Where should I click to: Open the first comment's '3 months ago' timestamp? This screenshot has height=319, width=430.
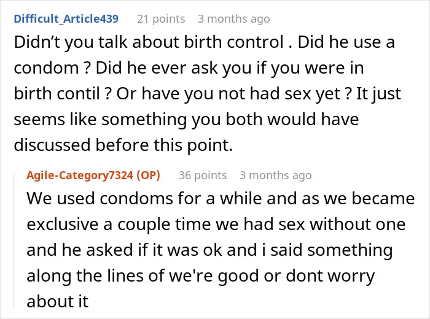[234, 19]
